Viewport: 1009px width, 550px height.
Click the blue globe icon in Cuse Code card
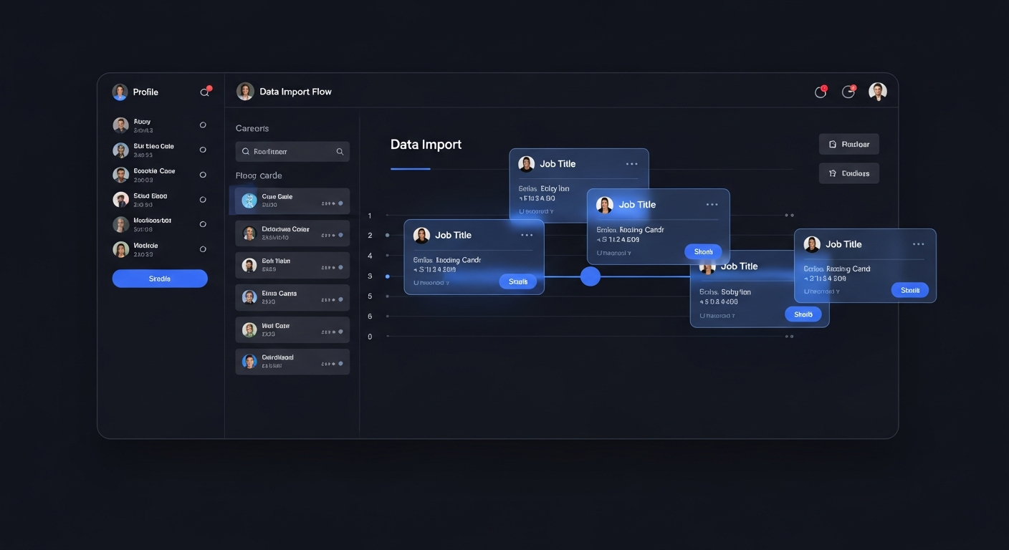(249, 201)
